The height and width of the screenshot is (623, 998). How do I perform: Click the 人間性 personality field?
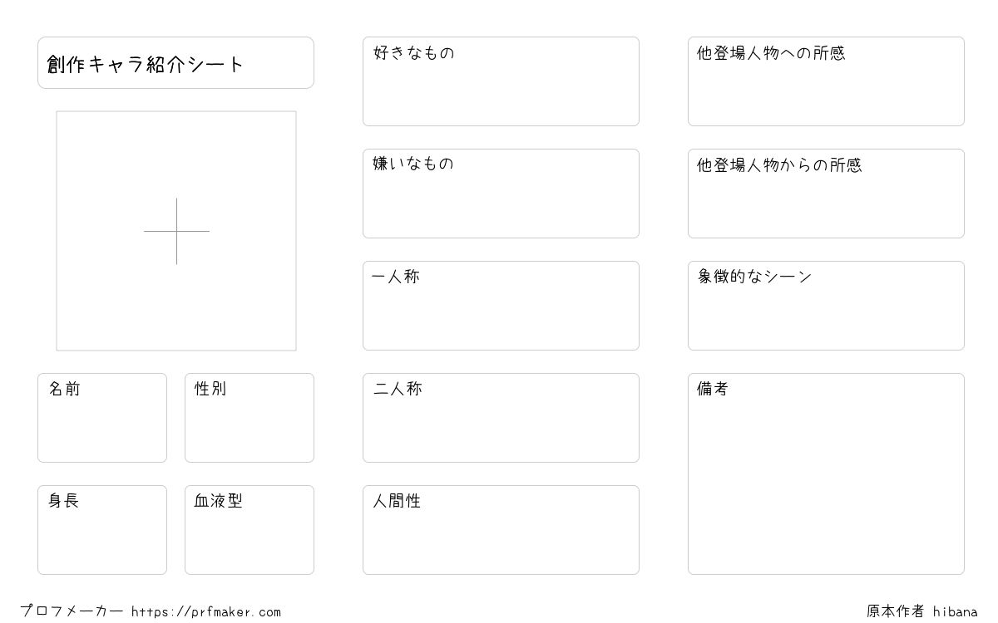pyautogui.click(x=501, y=530)
